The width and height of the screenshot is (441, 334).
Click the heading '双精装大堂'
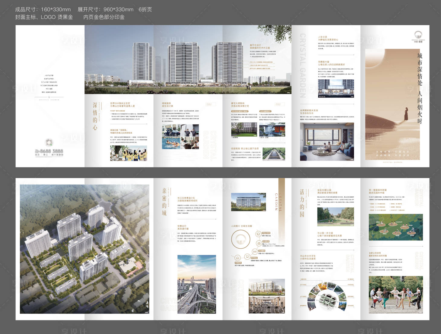(324, 62)
